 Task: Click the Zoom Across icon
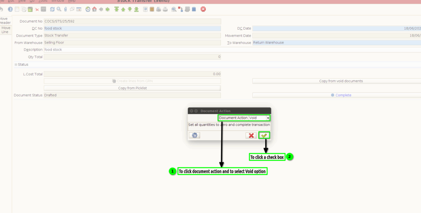(x=174, y=9)
